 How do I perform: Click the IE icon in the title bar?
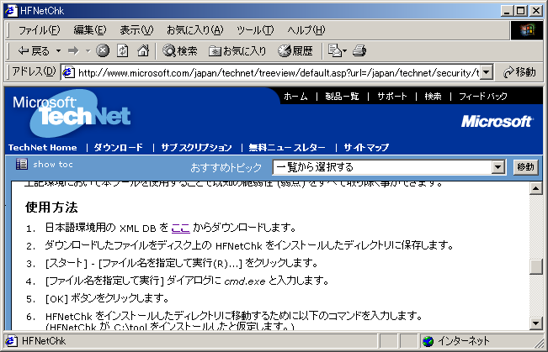[11, 10]
